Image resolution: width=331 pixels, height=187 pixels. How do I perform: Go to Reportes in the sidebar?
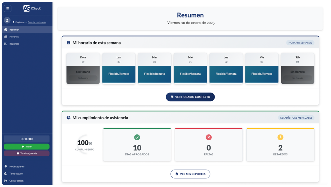coord(14,44)
